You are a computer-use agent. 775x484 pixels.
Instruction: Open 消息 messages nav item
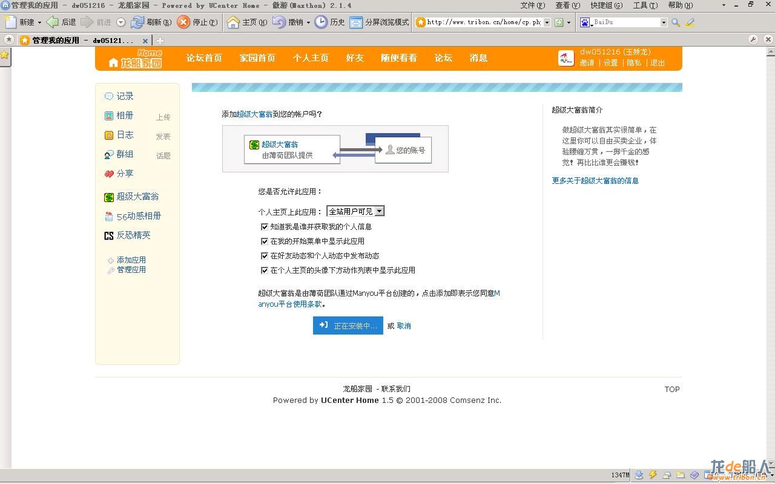pos(478,58)
